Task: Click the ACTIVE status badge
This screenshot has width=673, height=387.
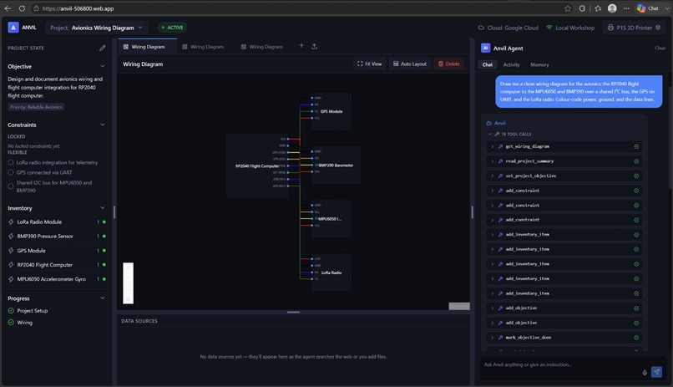Action: pyautogui.click(x=172, y=28)
